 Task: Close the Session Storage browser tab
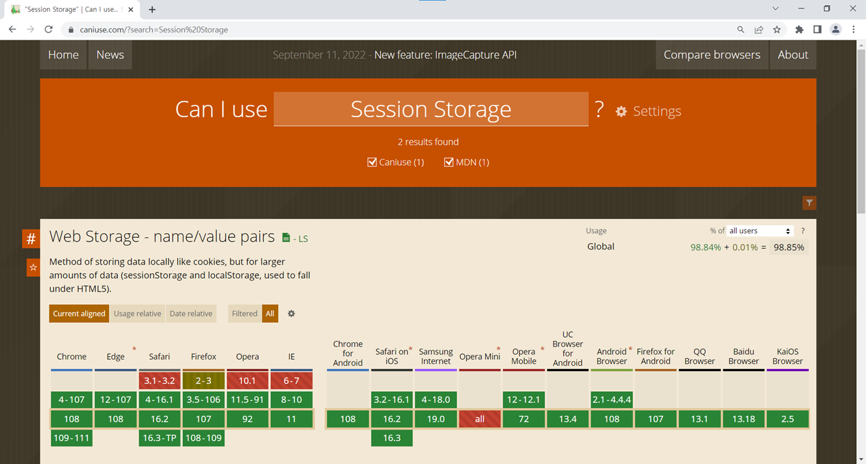131,10
